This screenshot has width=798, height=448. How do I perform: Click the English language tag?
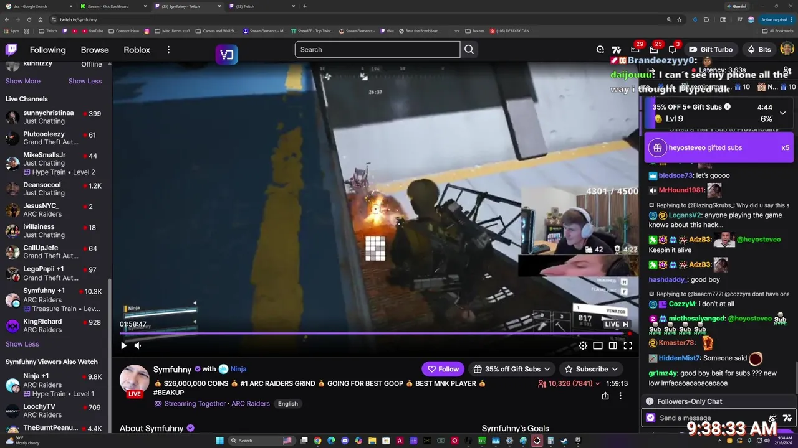click(287, 404)
